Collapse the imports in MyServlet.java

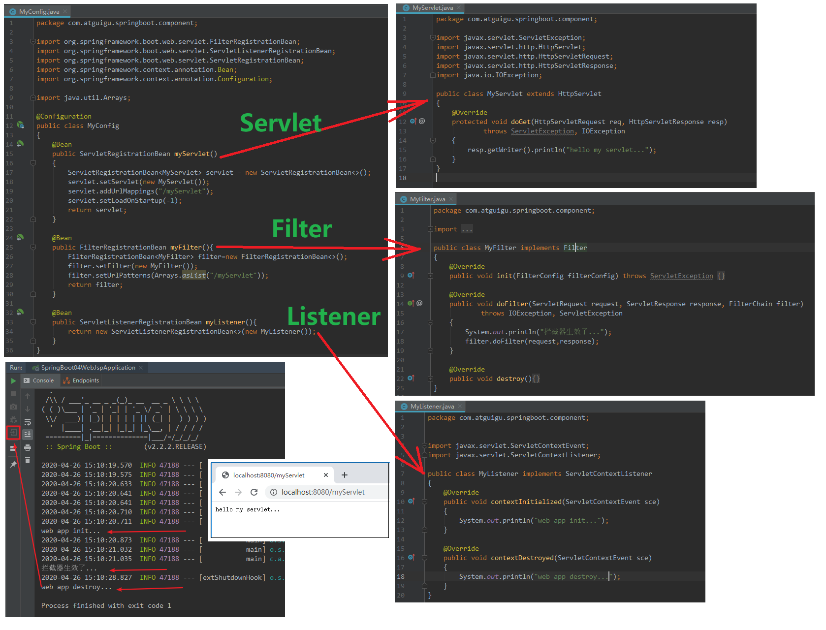(x=433, y=37)
